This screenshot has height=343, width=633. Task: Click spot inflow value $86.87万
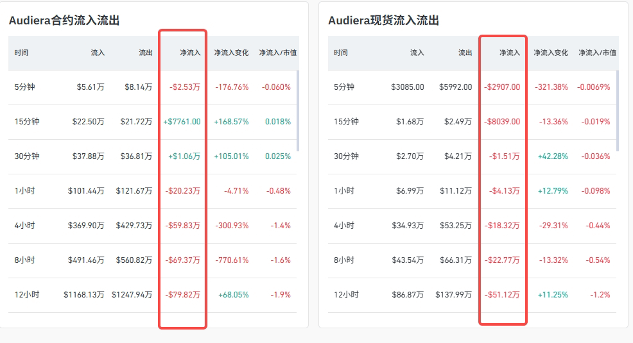408,295
